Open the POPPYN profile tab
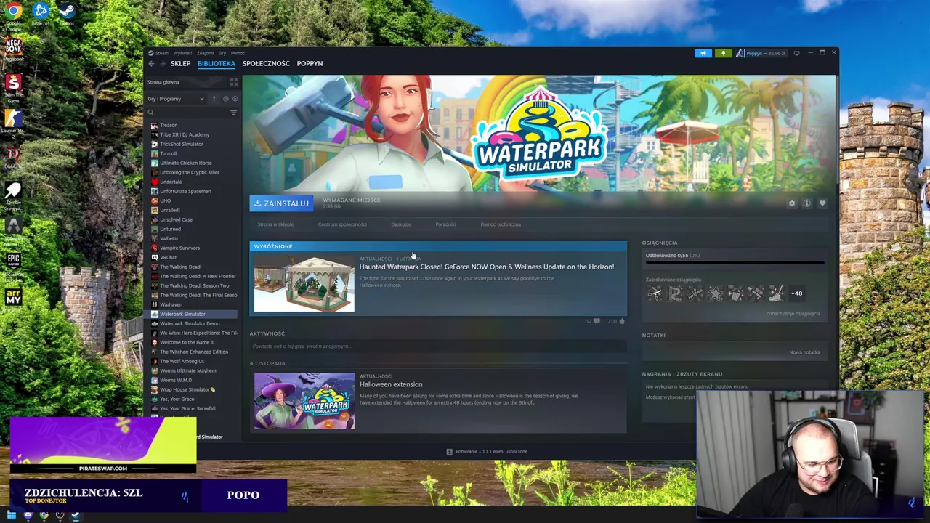The width and height of the screenshot is (930, 523). (x=310, y=64)
